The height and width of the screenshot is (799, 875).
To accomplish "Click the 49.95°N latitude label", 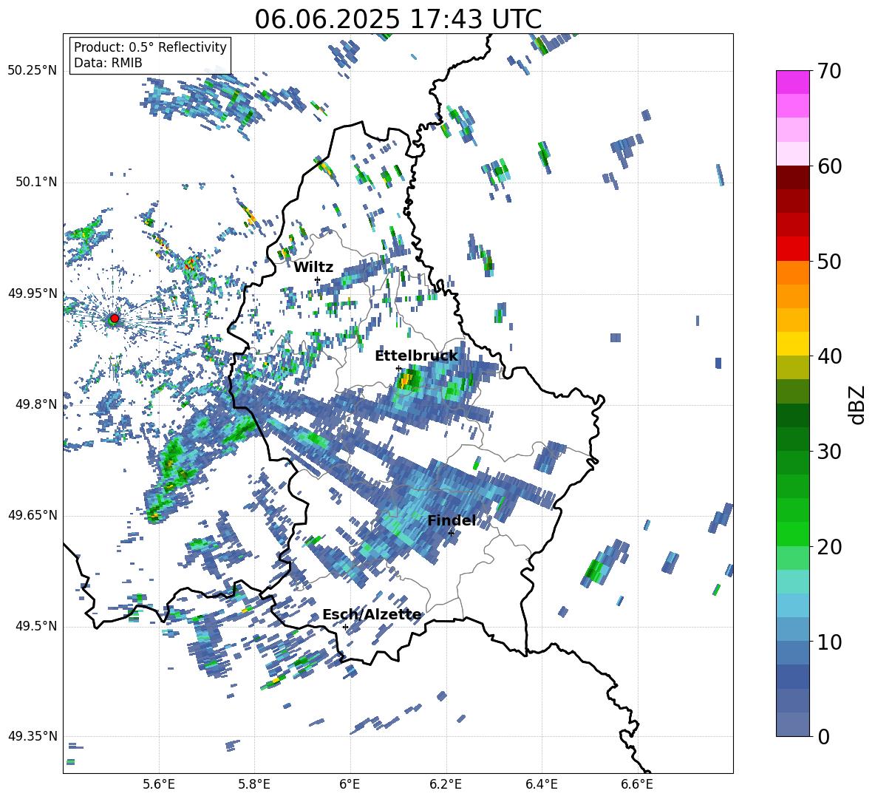I will (33, 293).
